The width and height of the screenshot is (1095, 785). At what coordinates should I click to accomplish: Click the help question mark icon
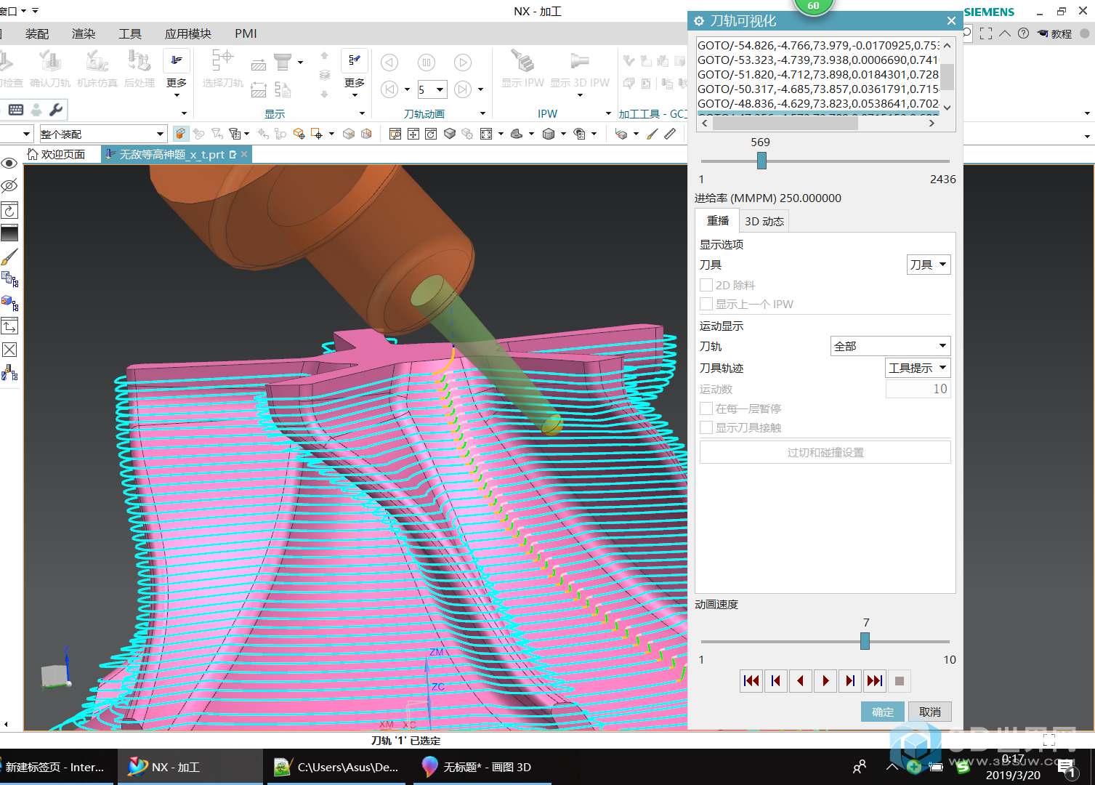coord(1023,33)
